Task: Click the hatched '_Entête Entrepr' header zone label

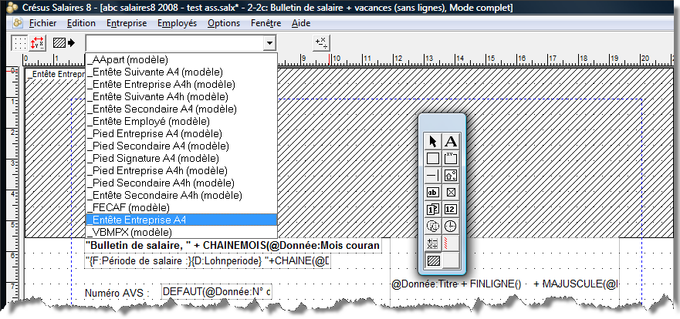Action: click(56, 74)
